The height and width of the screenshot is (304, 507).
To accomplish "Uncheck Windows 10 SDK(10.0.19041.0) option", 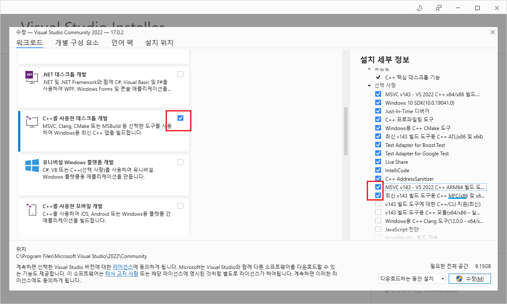I will point(378,103).
